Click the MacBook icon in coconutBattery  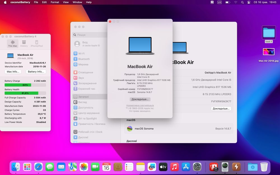click(x=10, y=56)
